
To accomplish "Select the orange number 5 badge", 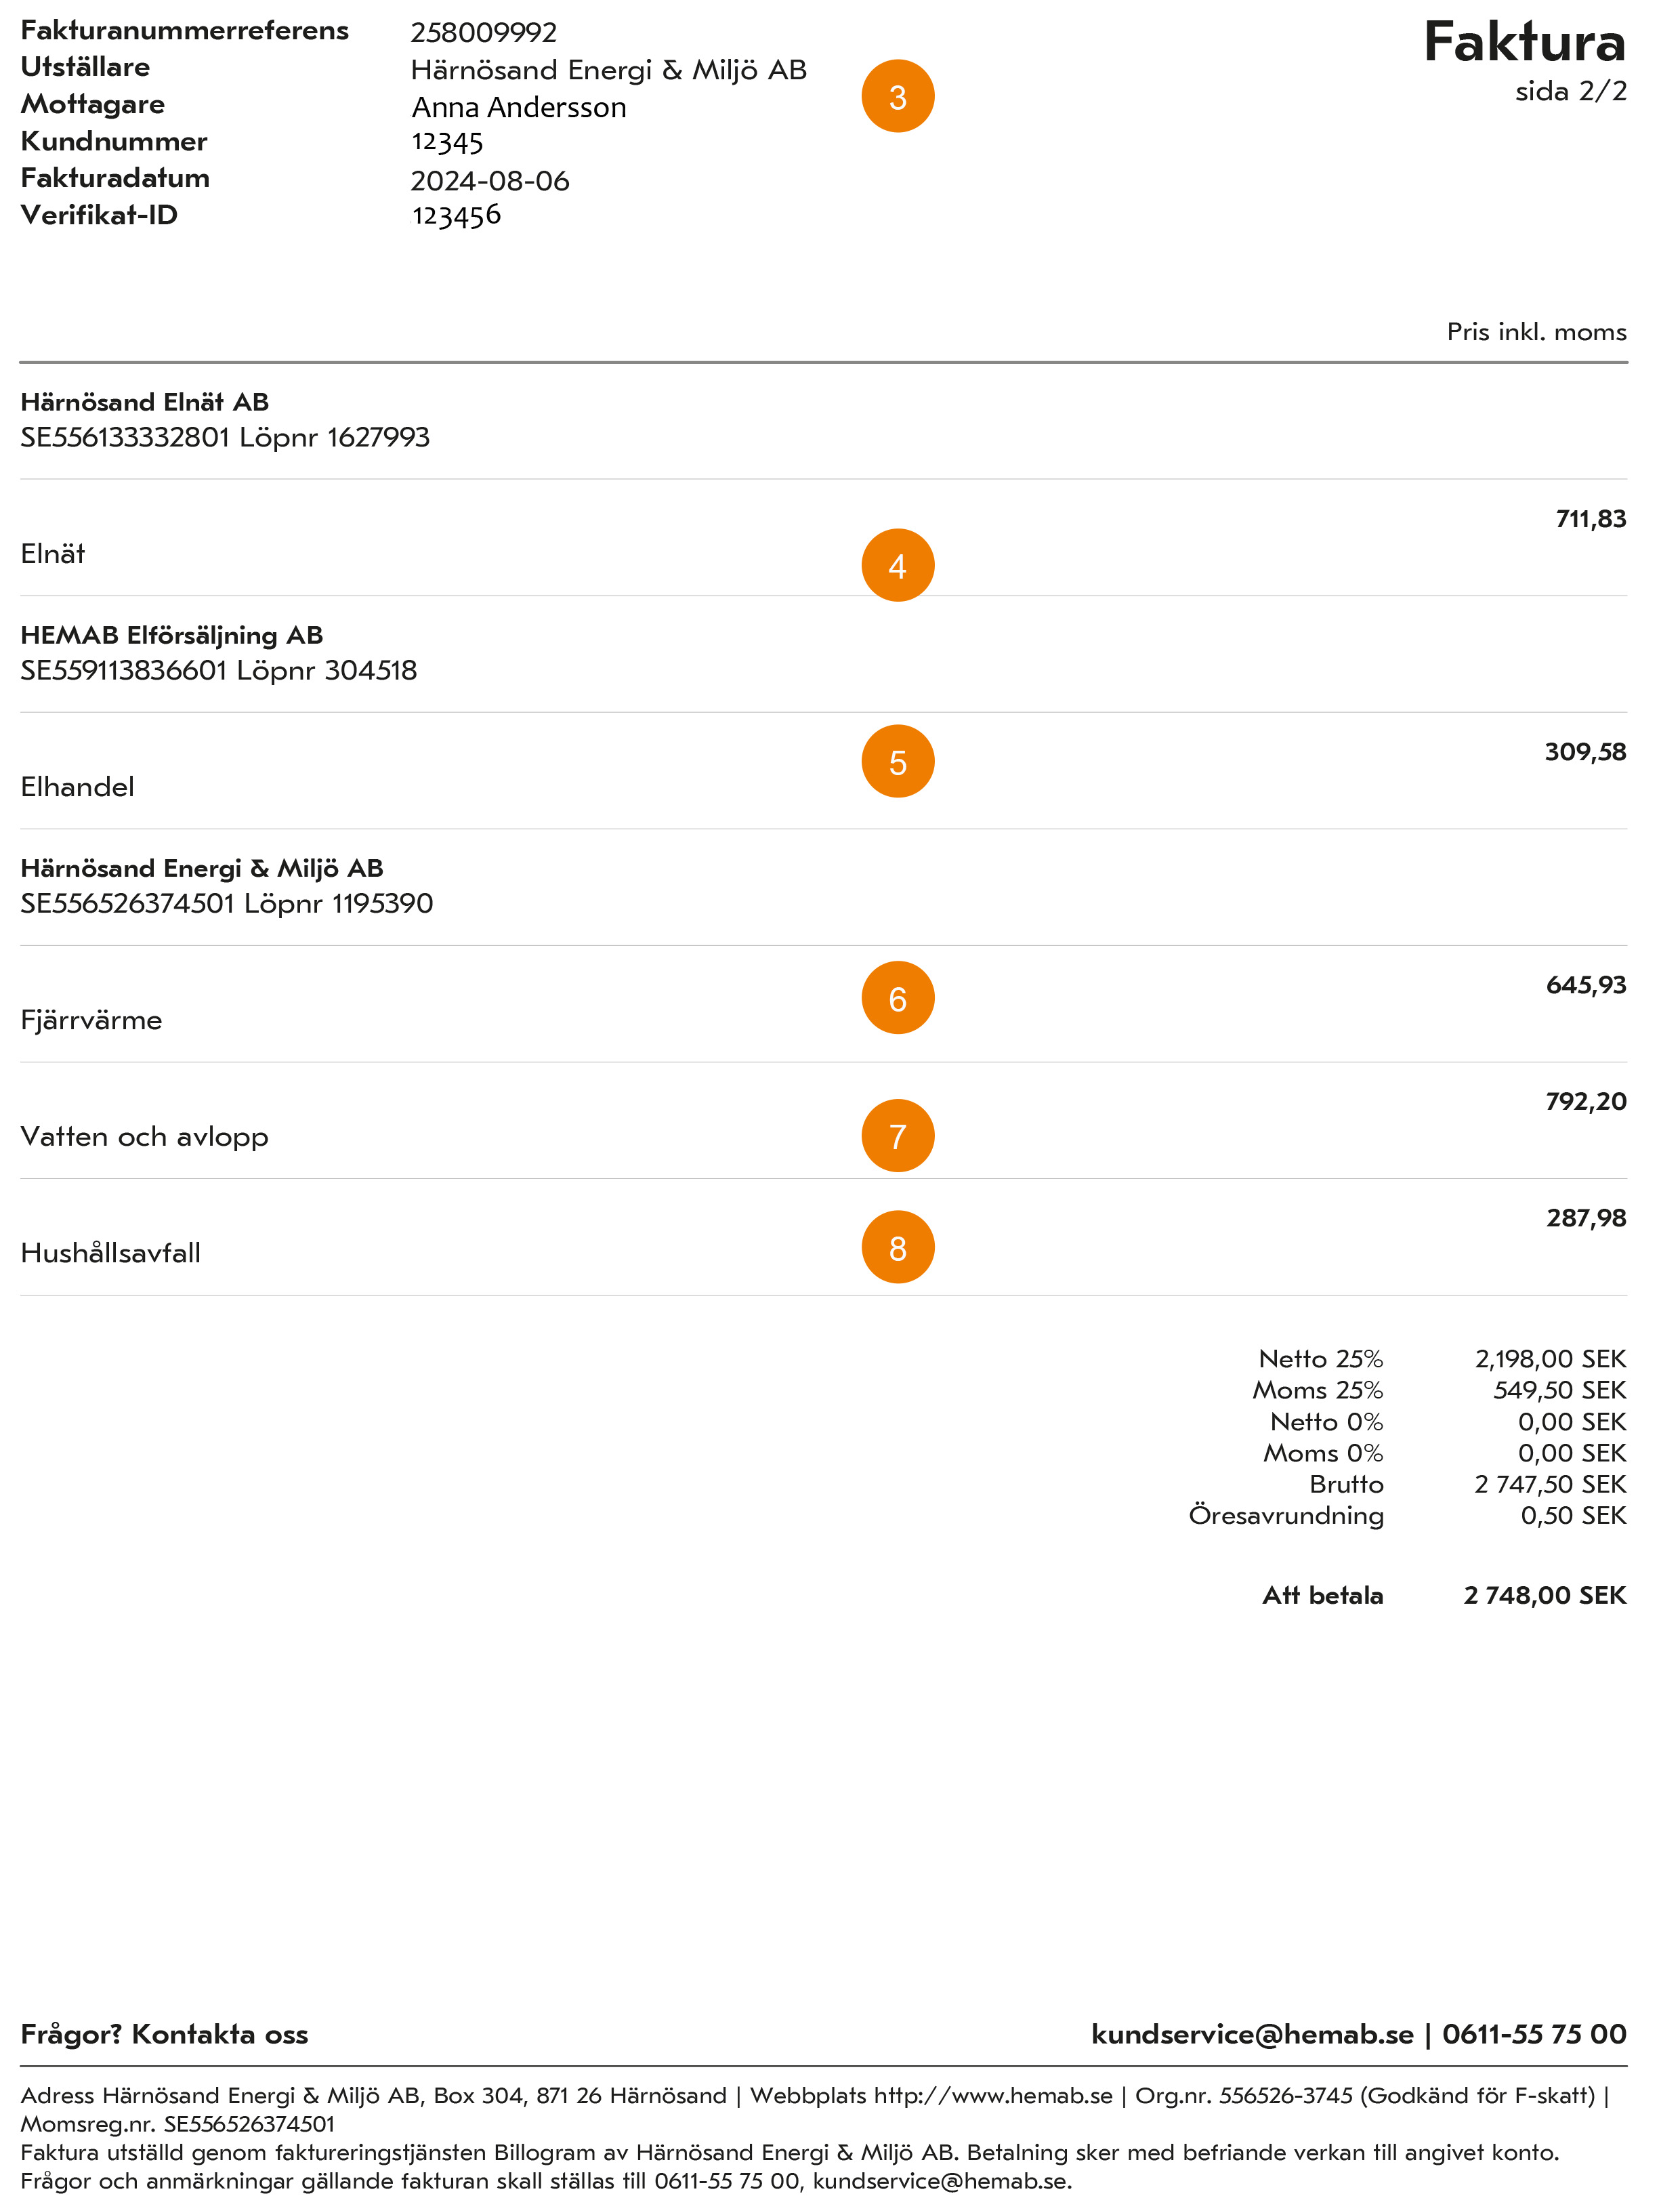I will [x=897, y=761].
